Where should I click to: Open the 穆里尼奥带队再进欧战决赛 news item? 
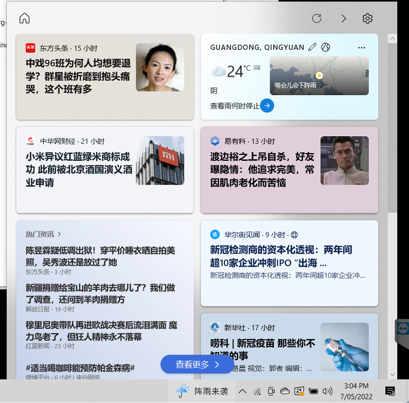101,331
